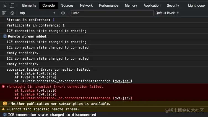The width and height of the screenshot is (208, 117).
Task: Switch to the Network tab
Action: pyautogui.click(x=86, y=6)
